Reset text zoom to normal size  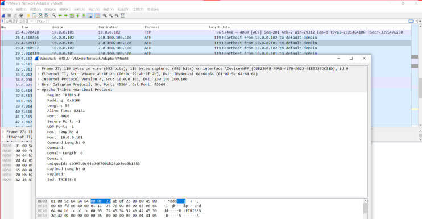[x=116, y=15]
